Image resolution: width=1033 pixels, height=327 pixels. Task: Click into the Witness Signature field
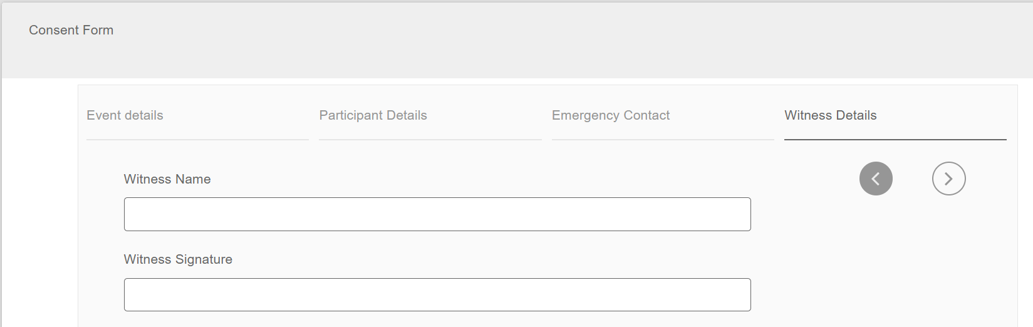click(437, 295)
